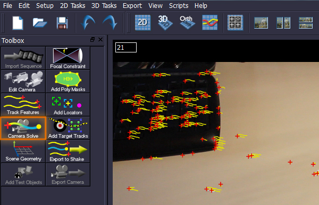Select the Add Target Tracks tool

tap(68, 128)
